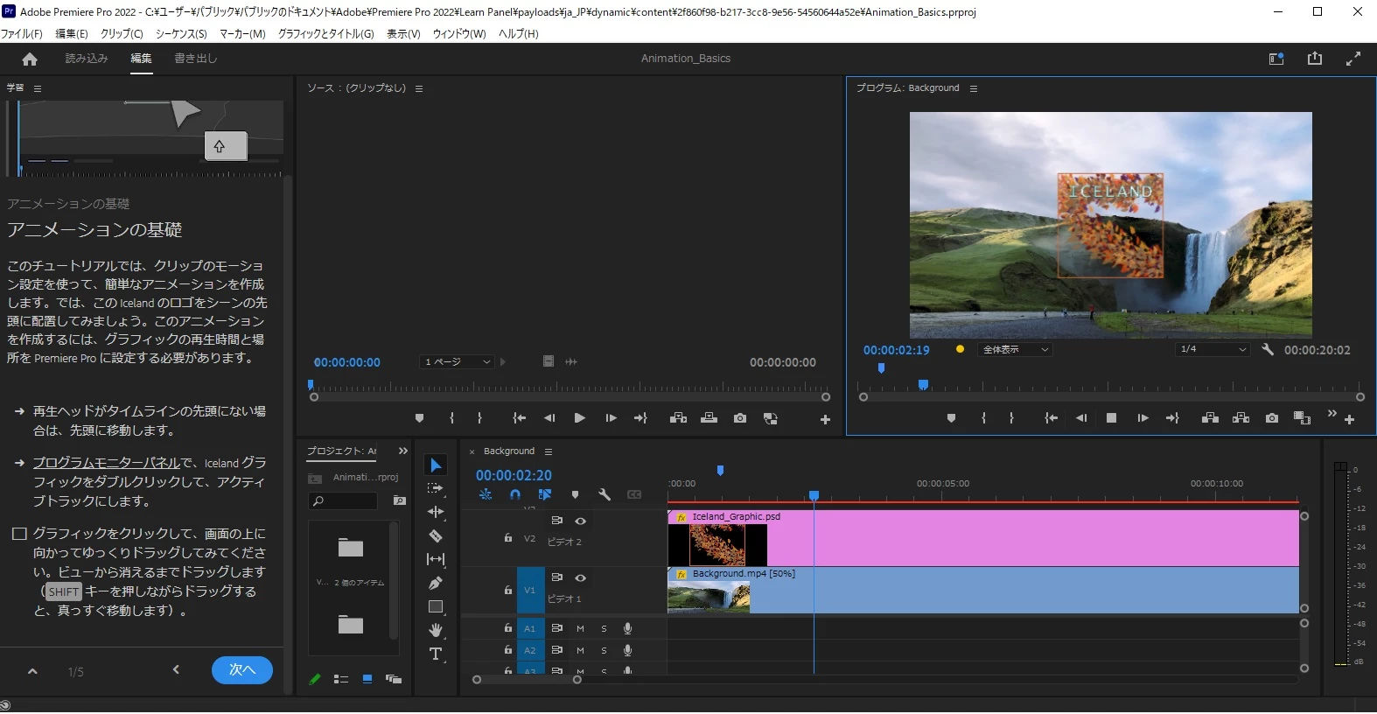The image size is (1377, 714).
Task: Click the Home icon
Action: coord(30,59)
